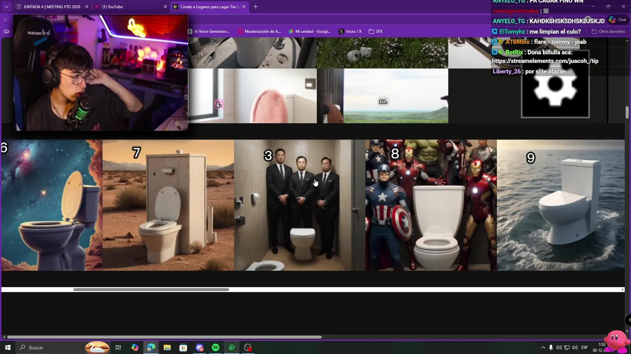The width and height of the screenshot is (631, 354).
Task: Open a new browser tab
Action: coord(255,7)
